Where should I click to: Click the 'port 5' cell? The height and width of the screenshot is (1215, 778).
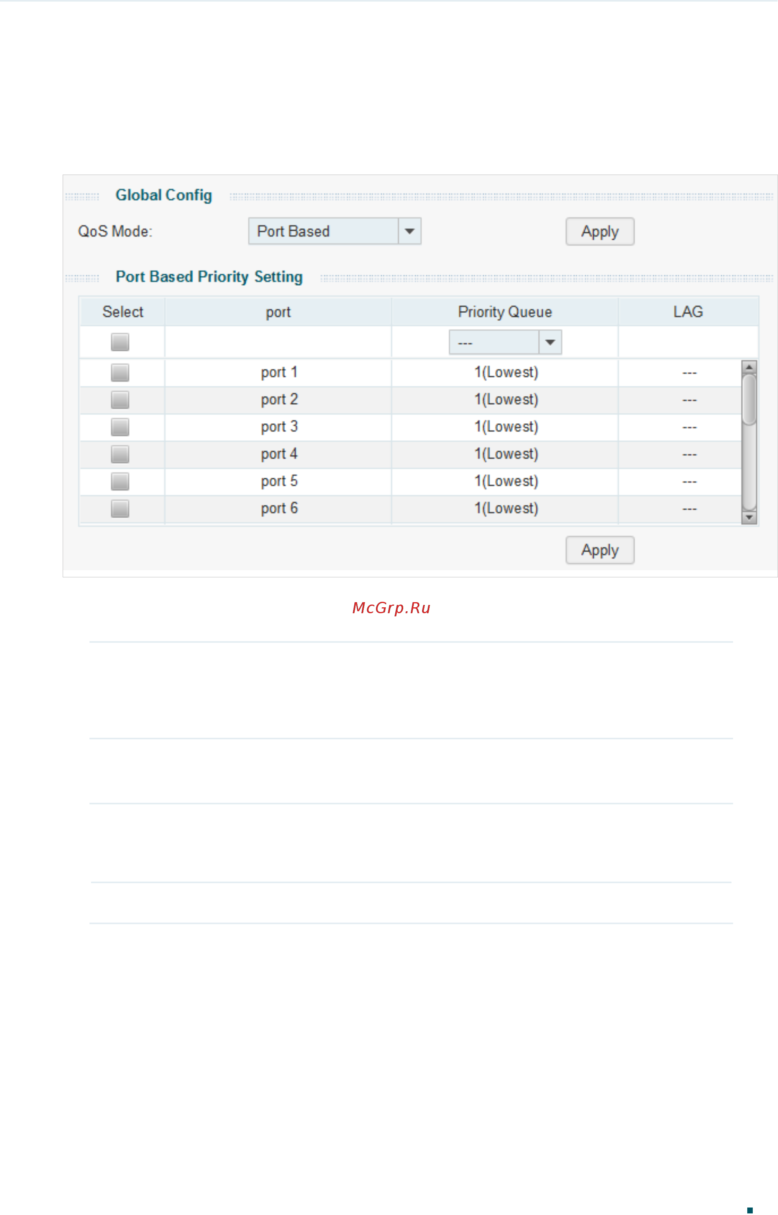point(279,482)
